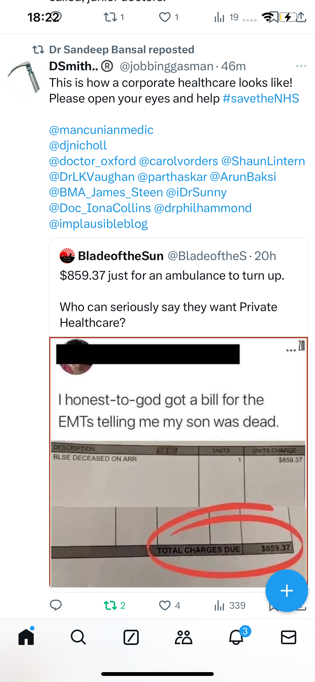Open the Home tab icon
Viewport: 315px width, 682px height.
coord(26,637)
